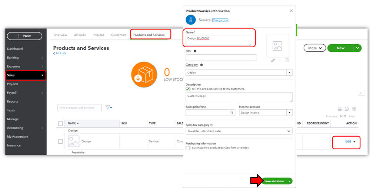Open Taxes in the sidebar
This screenshot has width=370, height=188.
coord(11,110)
